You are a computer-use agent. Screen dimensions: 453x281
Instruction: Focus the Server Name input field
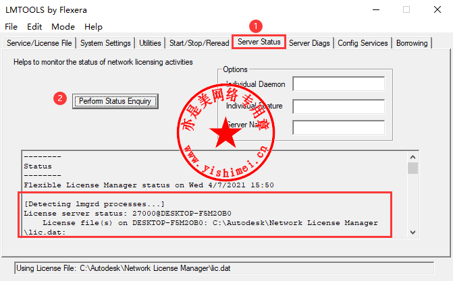pos(339,127)
